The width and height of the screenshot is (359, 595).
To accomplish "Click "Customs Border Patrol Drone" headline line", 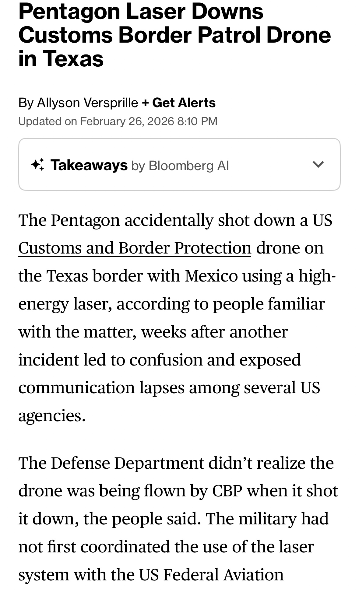I will point(174,35).
